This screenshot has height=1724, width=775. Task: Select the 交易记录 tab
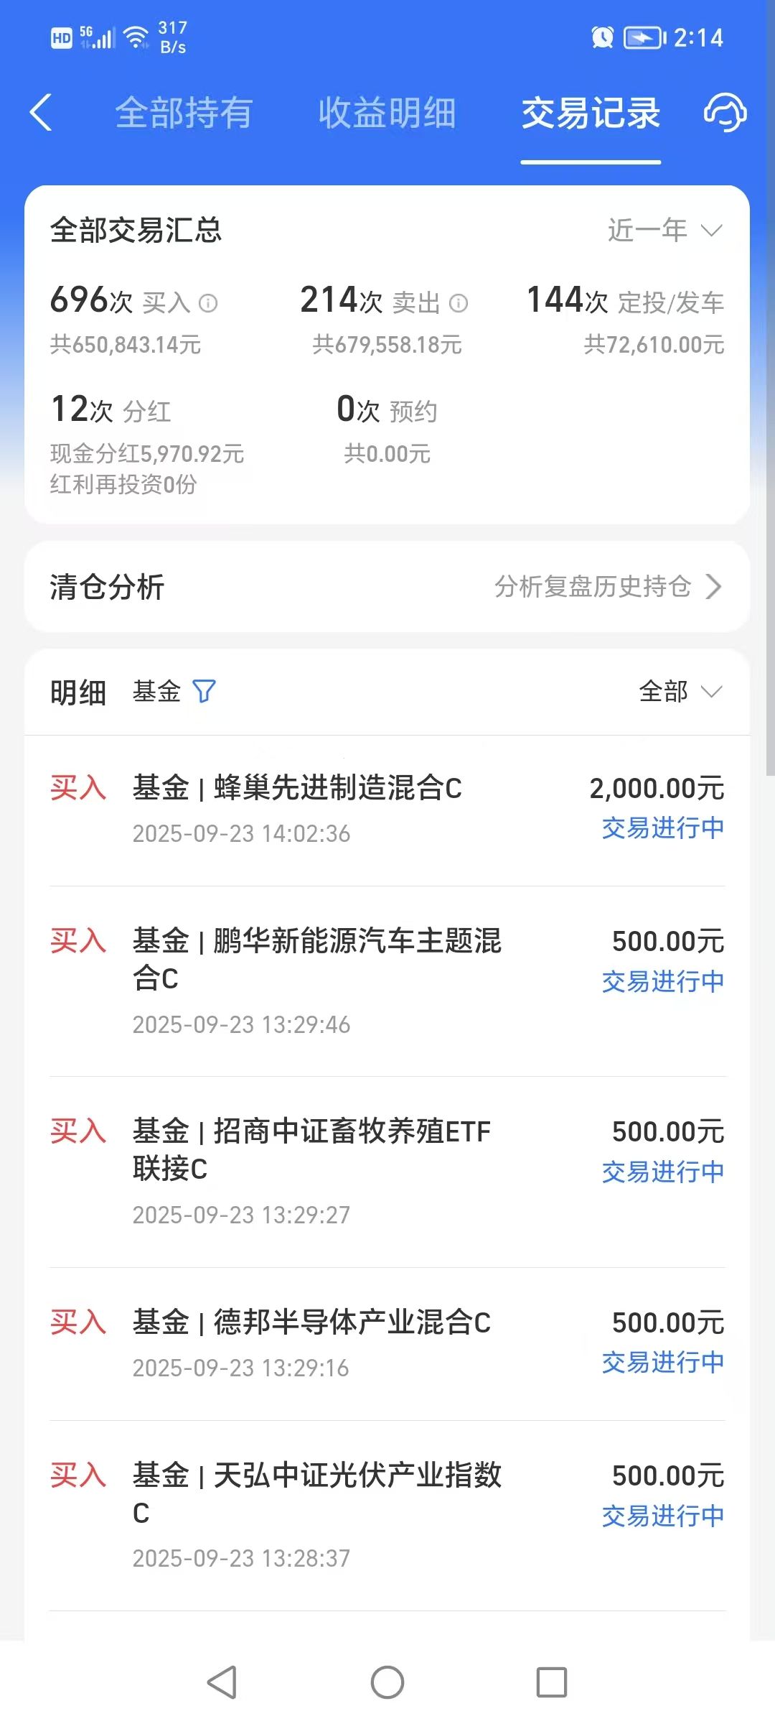[591, 113]
